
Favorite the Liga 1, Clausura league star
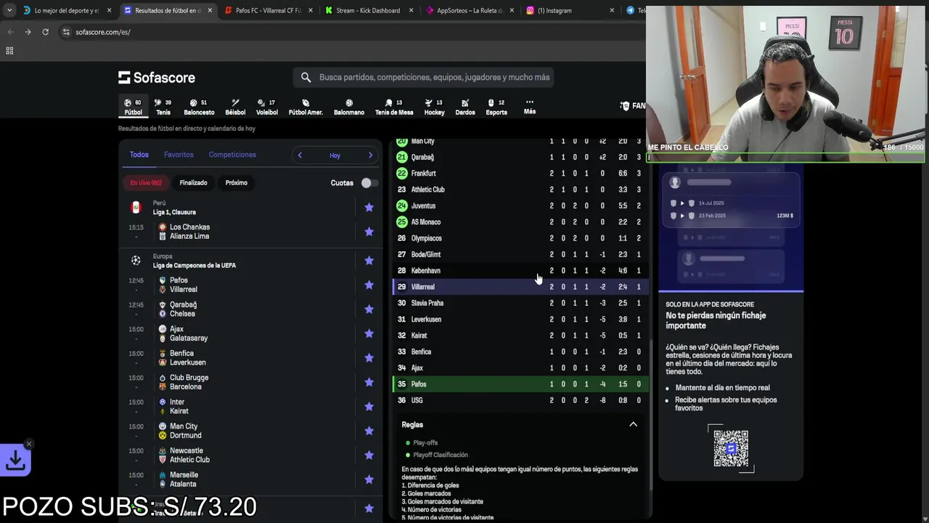pyautogui.click(x=369, y=207)
